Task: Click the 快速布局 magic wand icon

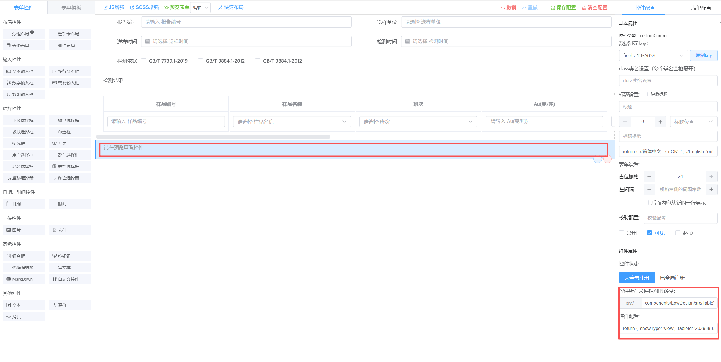Action: (221, 8)
